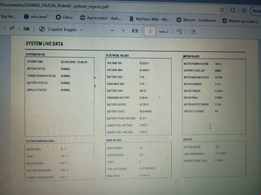Open the educanet² bookmark

(x=36, y=17)
